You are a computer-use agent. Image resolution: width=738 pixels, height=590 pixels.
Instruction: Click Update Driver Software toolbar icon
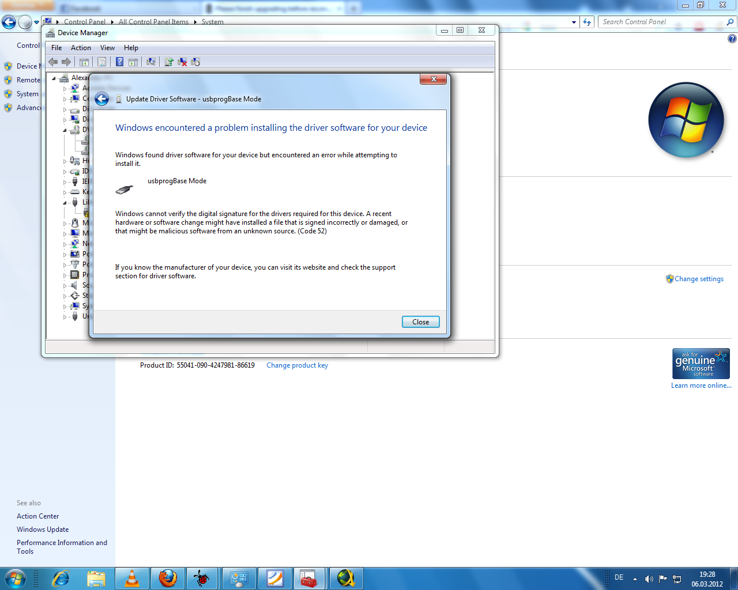coord(169,62)
